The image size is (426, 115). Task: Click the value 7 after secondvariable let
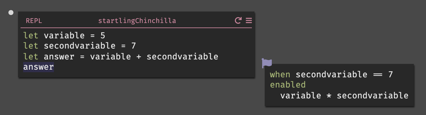pos(133,46)
